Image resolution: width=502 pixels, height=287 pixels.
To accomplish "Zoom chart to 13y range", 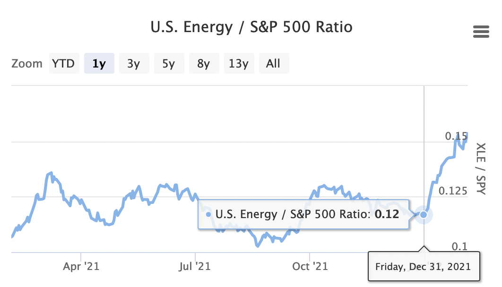I will point(239,63).
